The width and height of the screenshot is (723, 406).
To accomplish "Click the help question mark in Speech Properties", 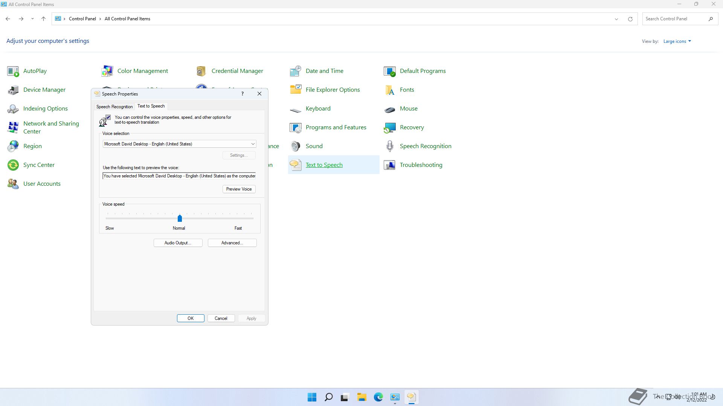I will coord(243,94).
